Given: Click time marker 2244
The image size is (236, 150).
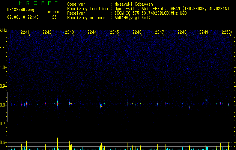Looking at the screenshot, I should pos(92,32).
